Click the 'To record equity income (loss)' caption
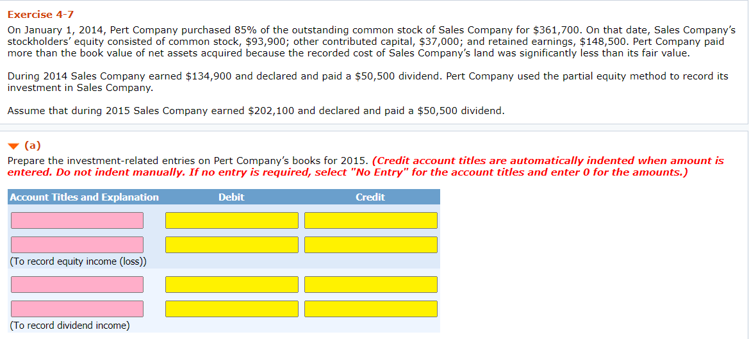The height and width of the screenshot is (339, 749). pos(78,261)
